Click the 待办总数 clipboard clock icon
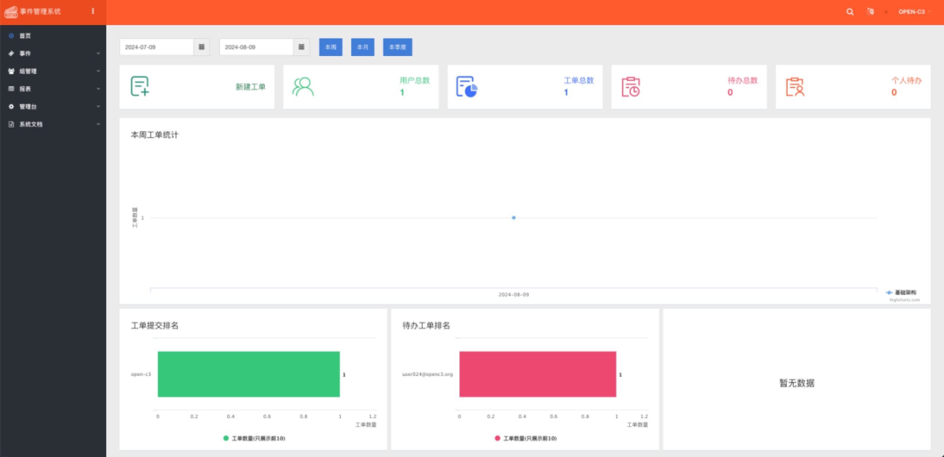This screenshot has width=944, height=457. (631, 87)
